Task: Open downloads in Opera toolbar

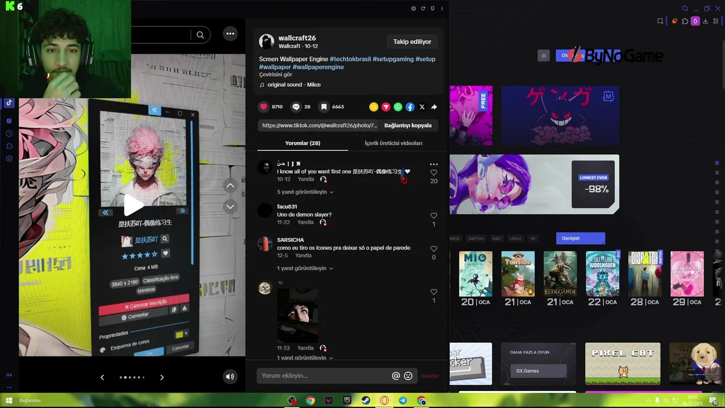Action: click(706, 21)
